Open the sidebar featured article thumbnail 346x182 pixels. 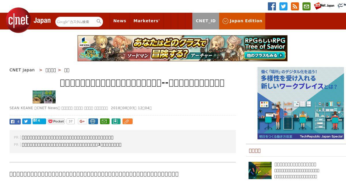click(260, 170)
